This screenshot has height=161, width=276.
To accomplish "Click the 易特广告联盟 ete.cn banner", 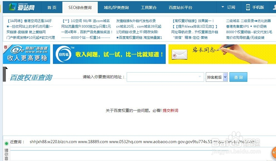I will [x=26, y=54].
